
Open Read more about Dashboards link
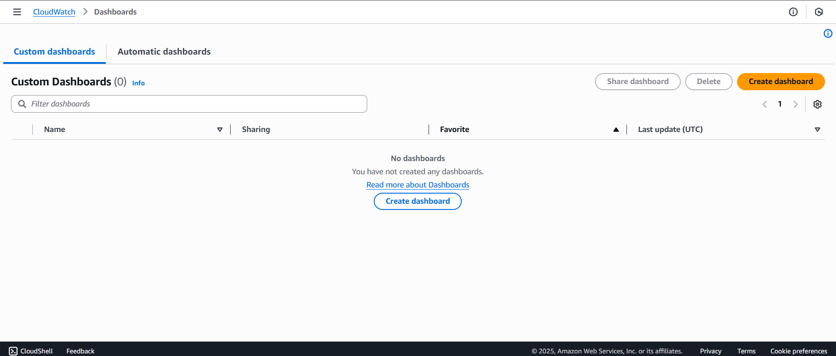(418, 185)
